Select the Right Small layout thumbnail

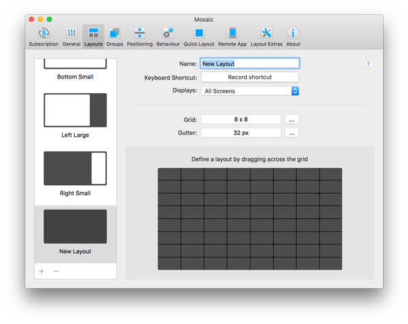pos(75,168)
